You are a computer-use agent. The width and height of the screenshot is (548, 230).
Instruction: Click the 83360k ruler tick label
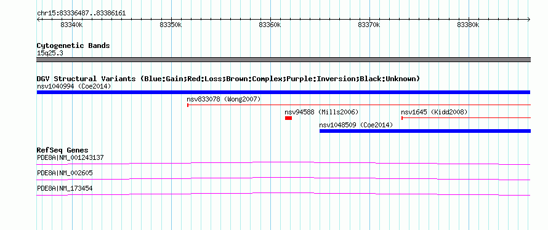click(x=270, y=25)
